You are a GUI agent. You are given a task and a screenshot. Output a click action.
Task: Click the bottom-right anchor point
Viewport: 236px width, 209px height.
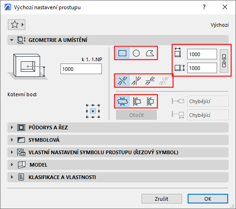[x=99, y=117]
